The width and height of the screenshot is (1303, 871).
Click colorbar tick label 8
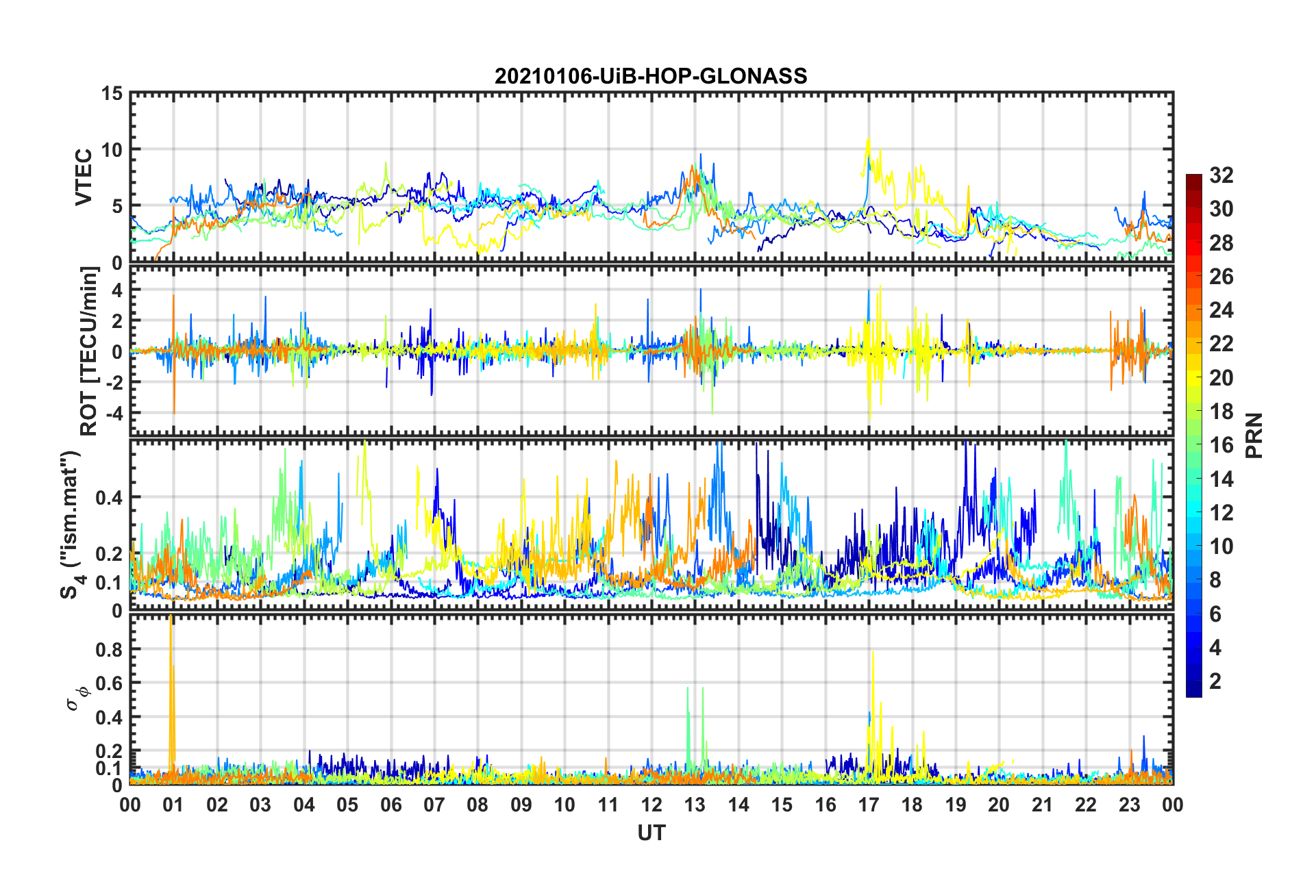click(x=1215, y=580)
